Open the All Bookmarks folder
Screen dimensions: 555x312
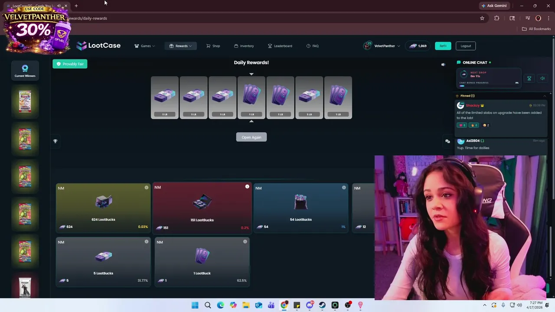pos(536,29)
